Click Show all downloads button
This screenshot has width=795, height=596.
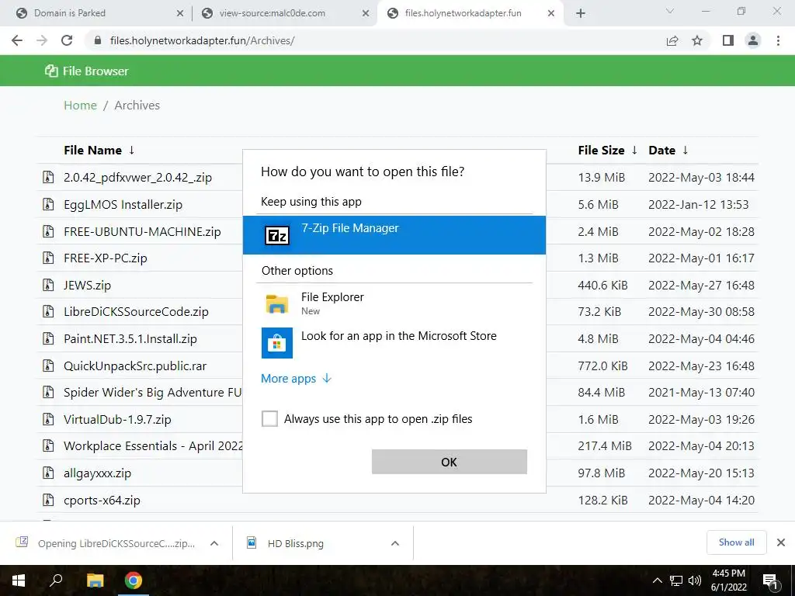pyautogui.click(x=736, y=542)
